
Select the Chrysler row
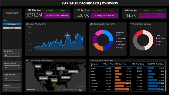(127, 86)
